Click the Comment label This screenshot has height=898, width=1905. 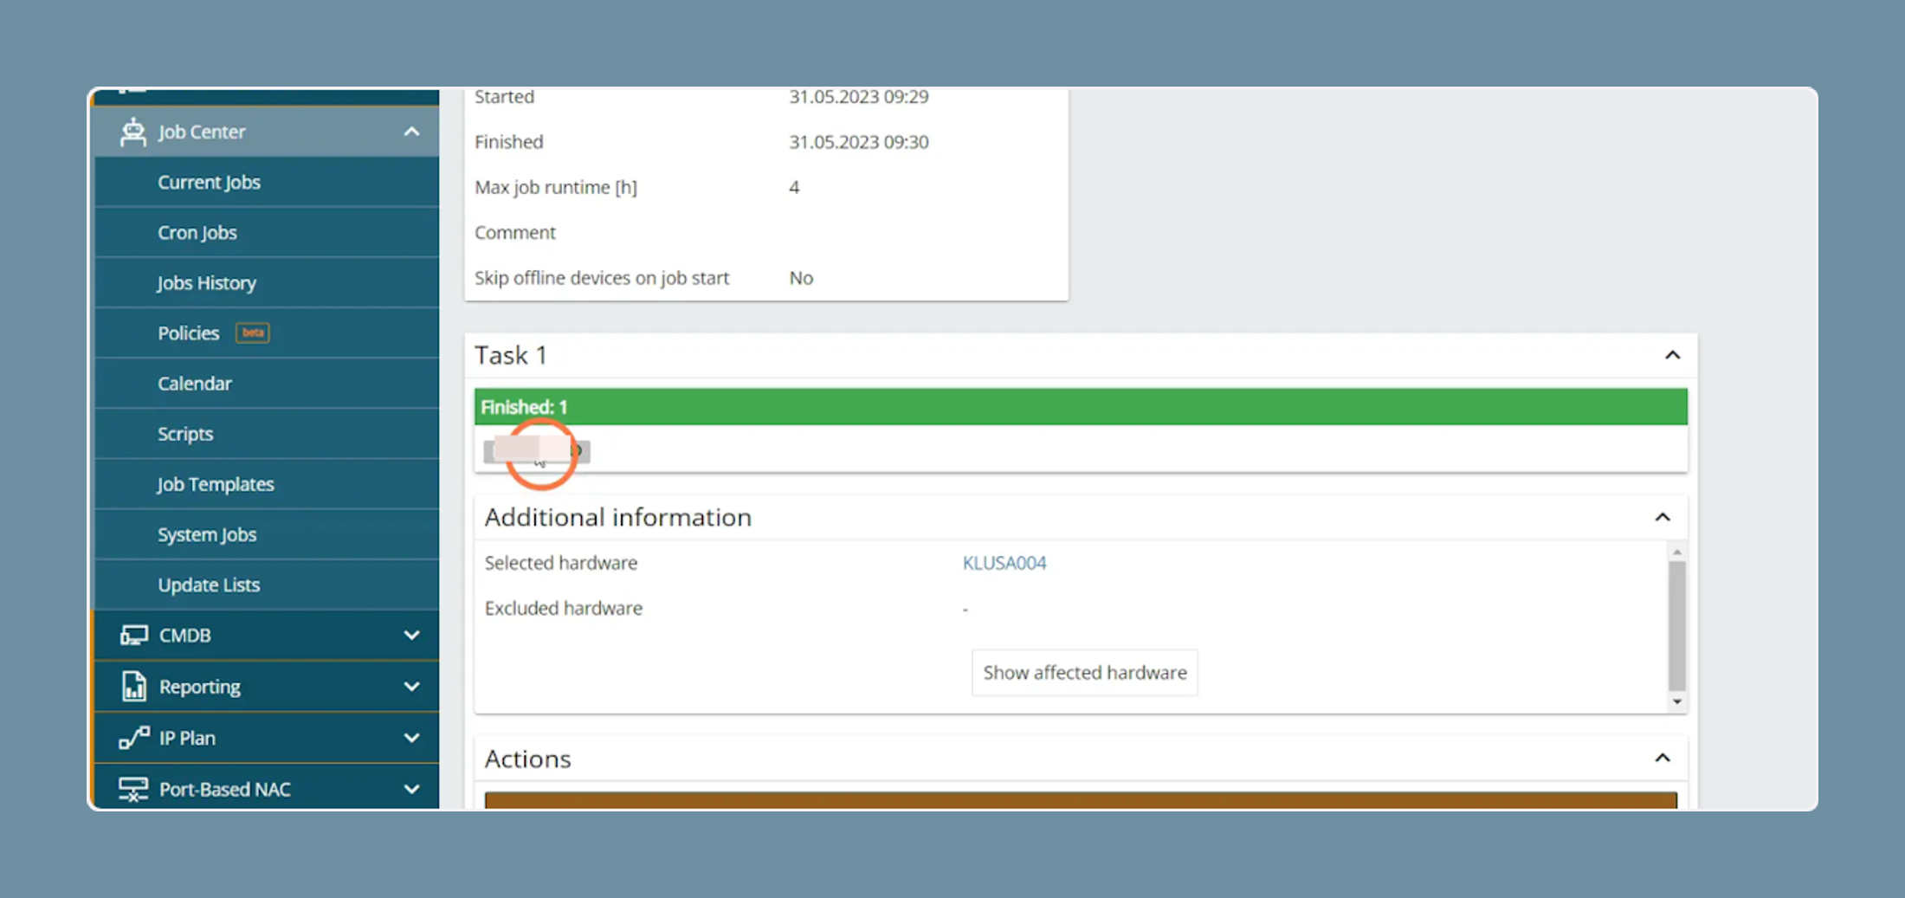[514, 232]
